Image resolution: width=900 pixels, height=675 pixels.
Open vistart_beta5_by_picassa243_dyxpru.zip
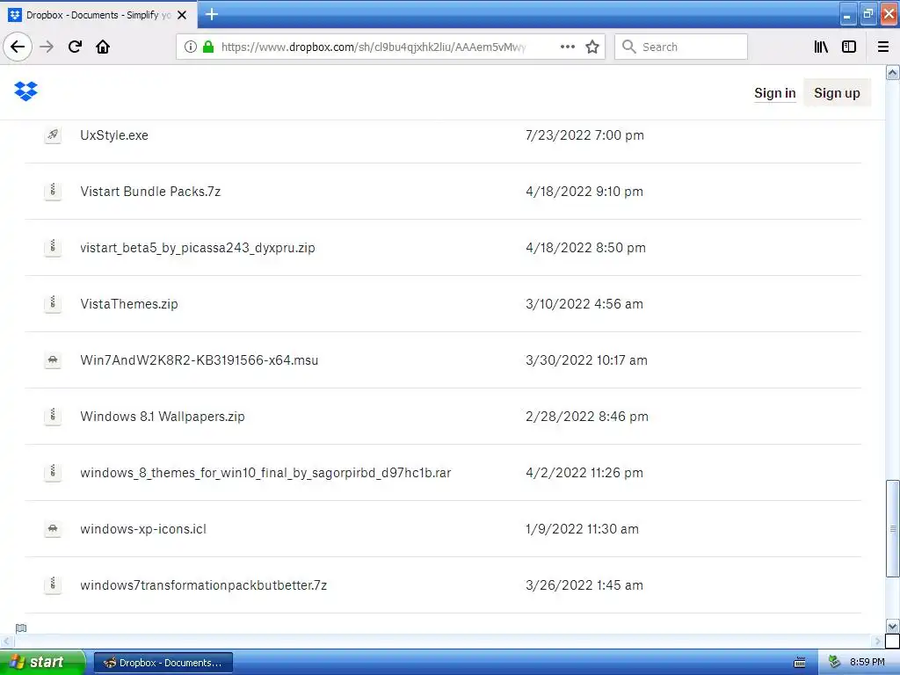[x=198, y=248]
